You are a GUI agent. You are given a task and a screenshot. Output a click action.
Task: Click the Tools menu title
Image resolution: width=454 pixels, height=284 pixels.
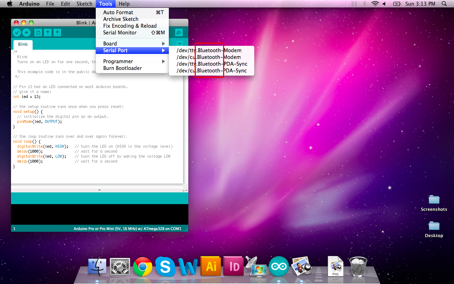click(x=106, y=4)
